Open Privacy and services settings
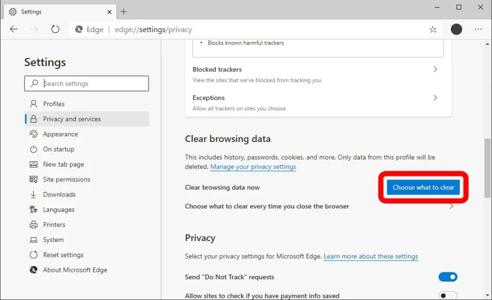Viewport: 492px width, 300px height. tap(87, 119)
